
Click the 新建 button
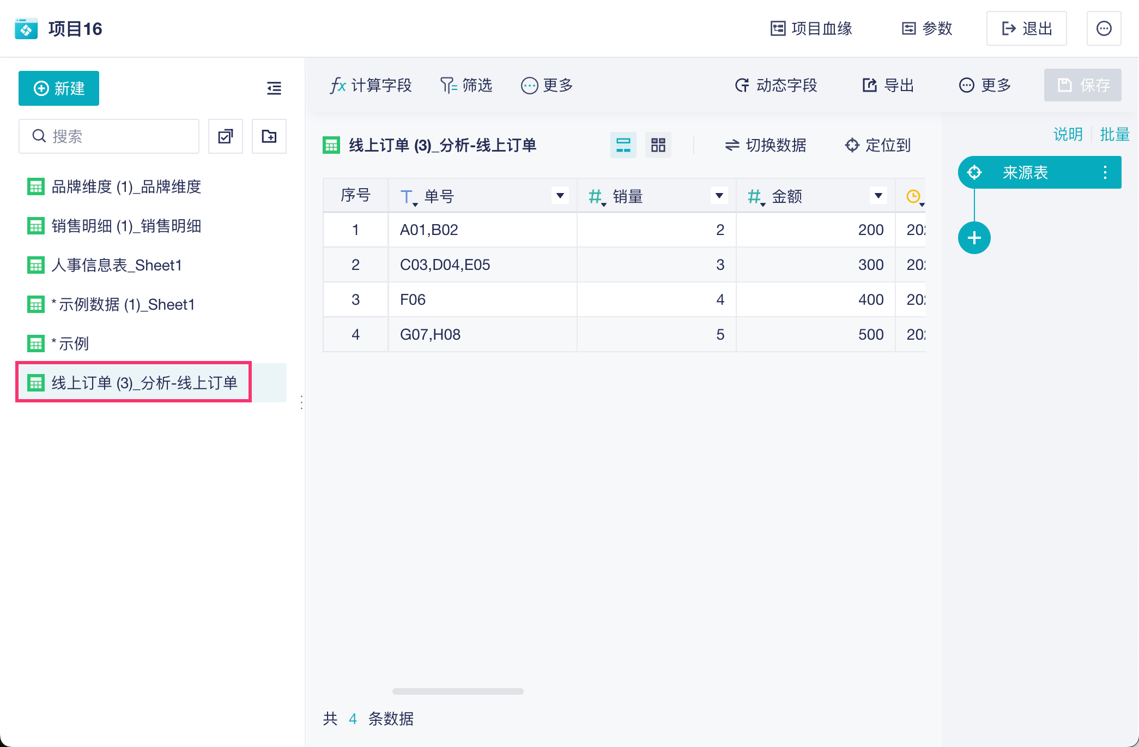59,88
